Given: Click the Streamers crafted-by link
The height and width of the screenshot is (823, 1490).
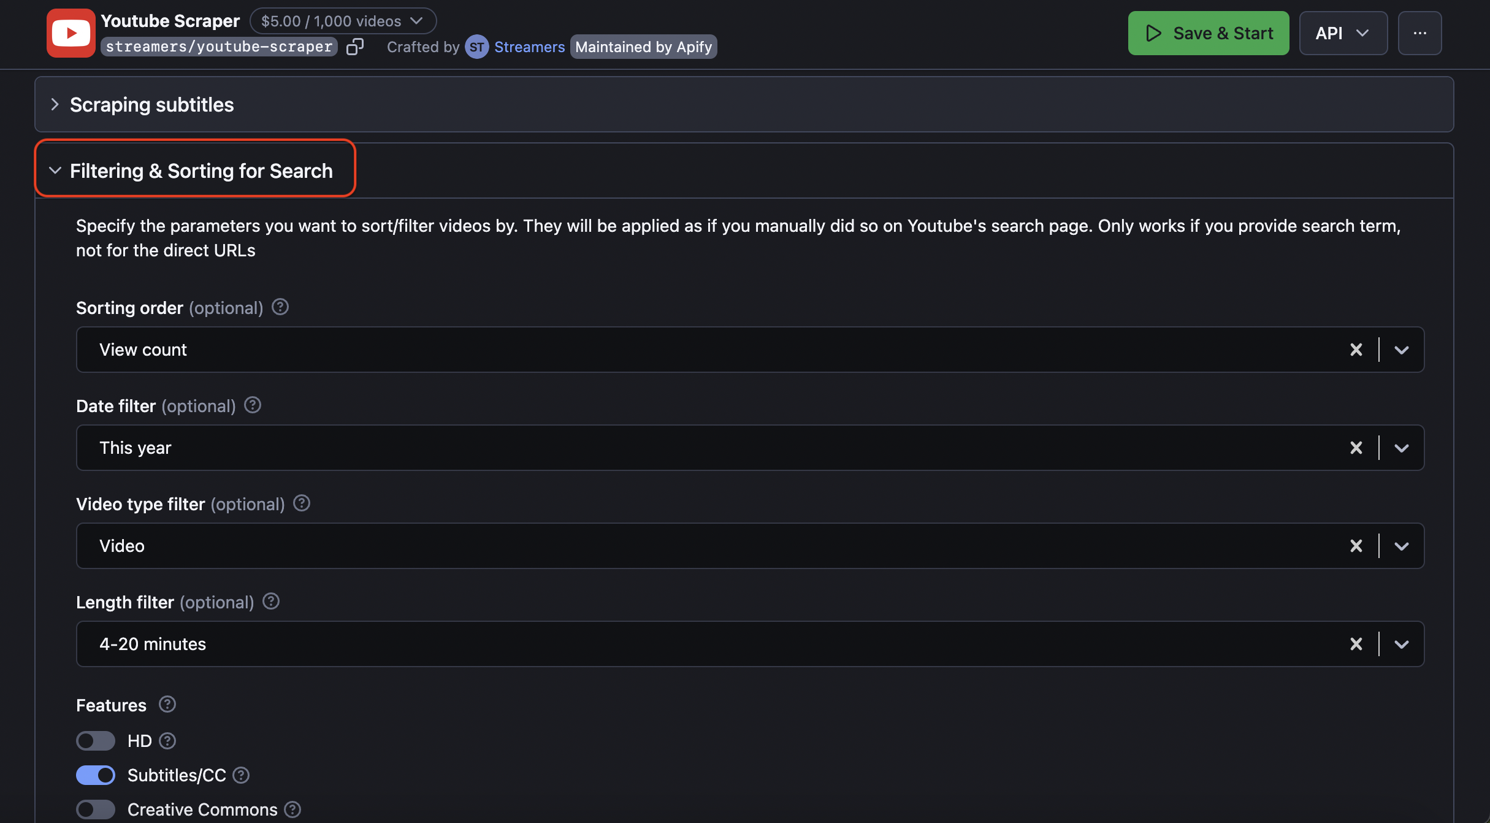Looking at the screenshot, I should pos(530,47).
